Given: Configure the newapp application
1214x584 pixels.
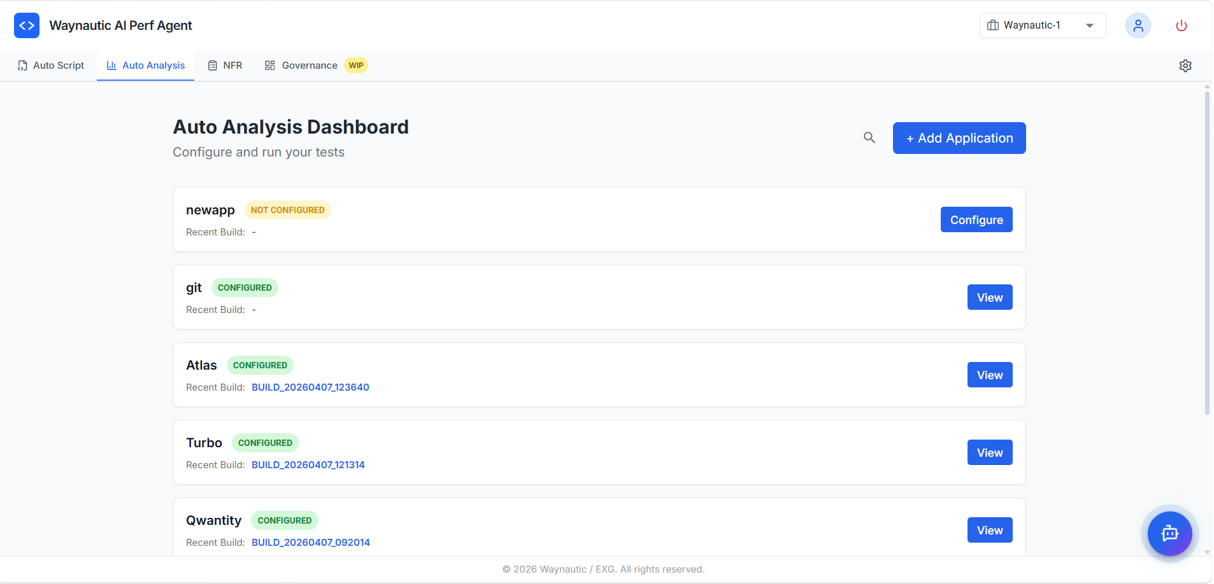Looking at the screenshot, I should click(x=976, y=219).
